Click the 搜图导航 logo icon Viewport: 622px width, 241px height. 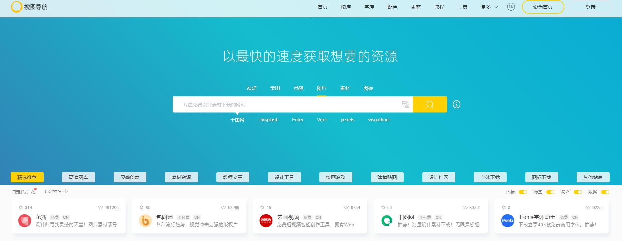(x=16, y=7)
